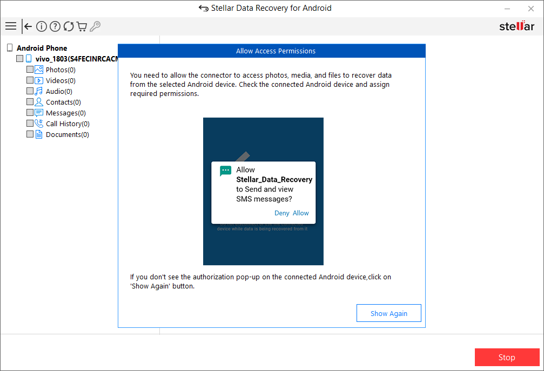
Task: Click the Call History phone icon
Action: point(39,123)
